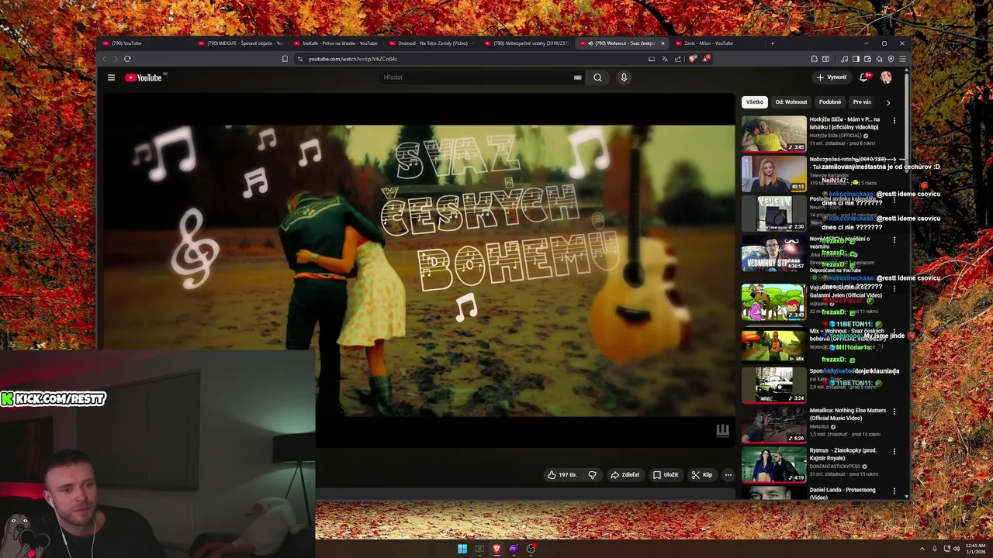Open options menu for Rytmus Zlatokopky video

(894, 451)
